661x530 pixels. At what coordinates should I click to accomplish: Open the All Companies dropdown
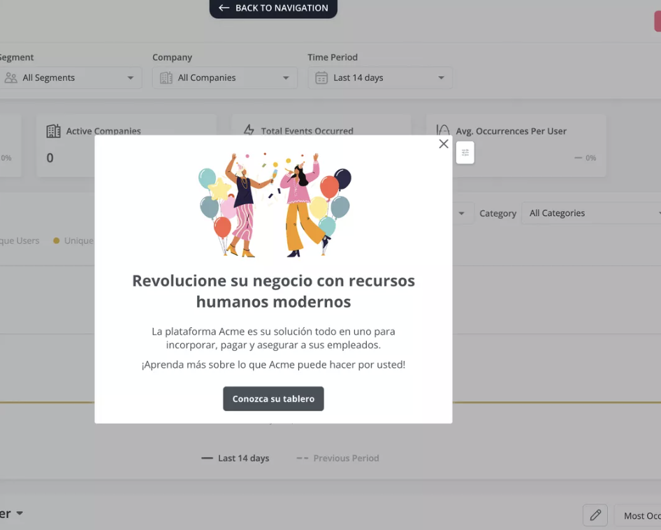[225, 78]
